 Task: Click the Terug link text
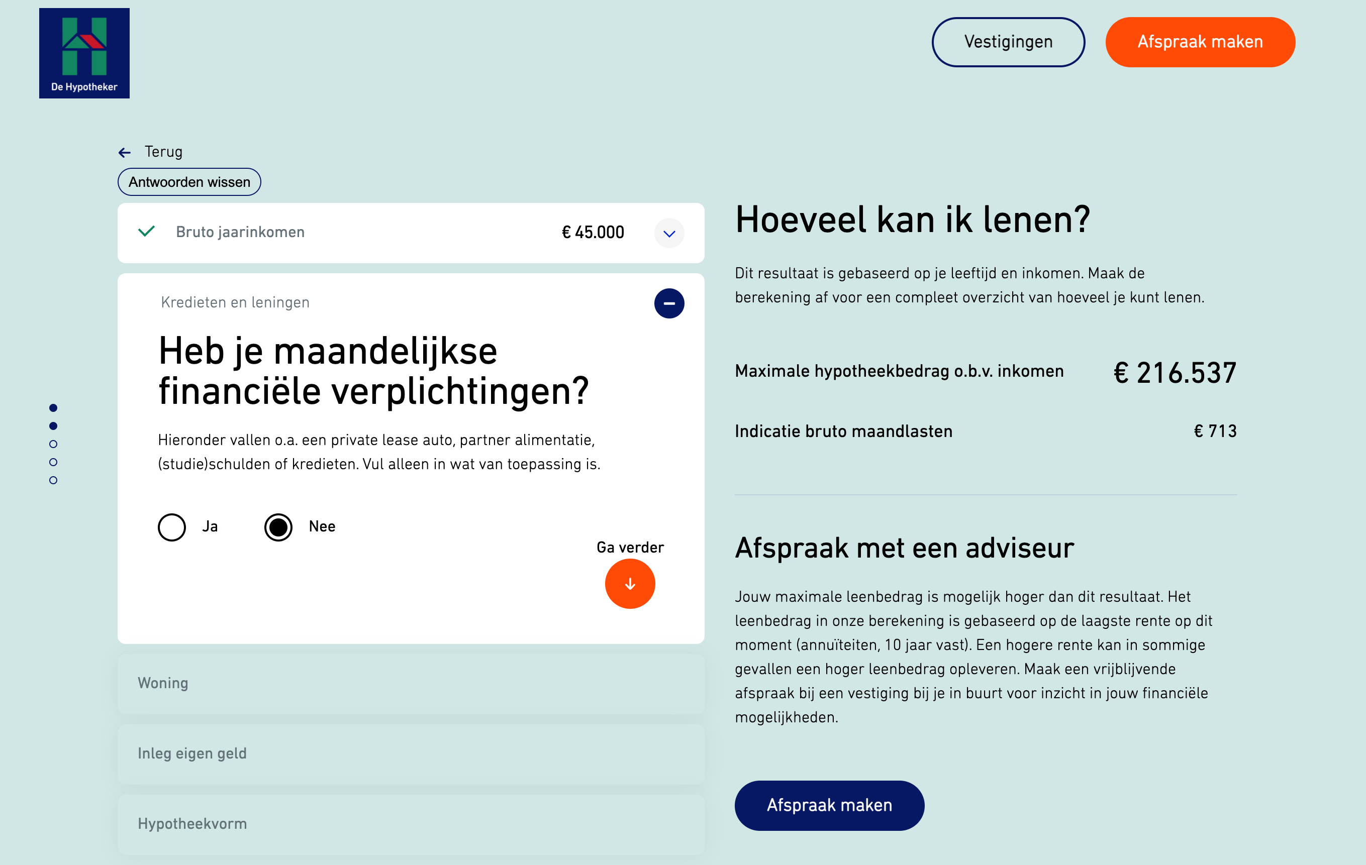click(163, 152)
